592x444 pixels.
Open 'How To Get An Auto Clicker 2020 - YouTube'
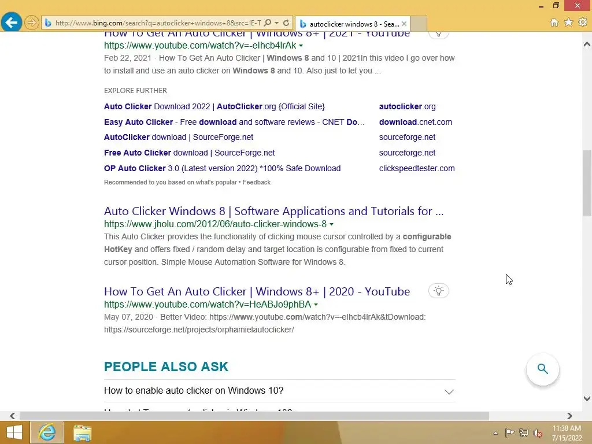[257, 291]
